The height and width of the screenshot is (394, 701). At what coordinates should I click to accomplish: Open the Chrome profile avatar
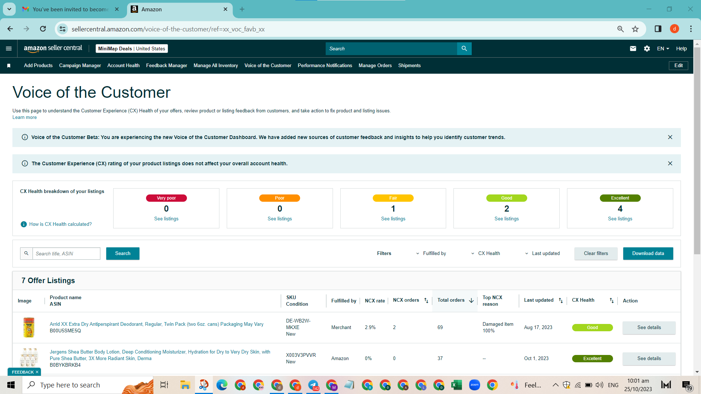click(x=674, y=29)
